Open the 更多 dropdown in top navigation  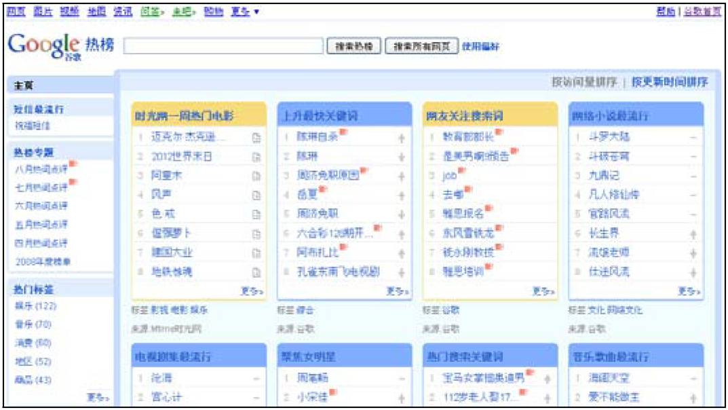click(x=245, y=11)
